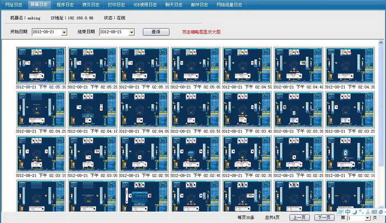The image size is (386, 223).
Task: Expand the 开始日期 date dropdown
Action: (x=65, y=32)
